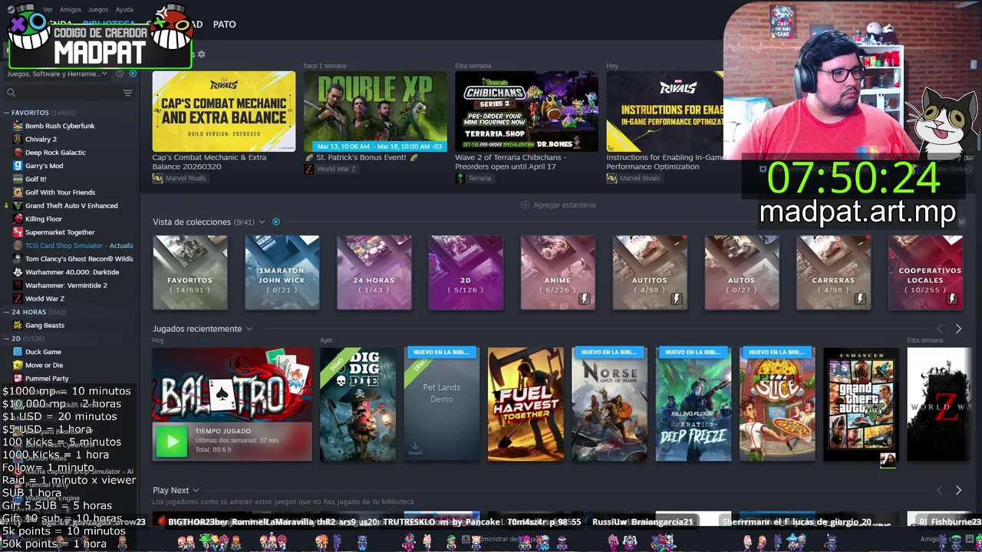Click the recent activity clock icon
982x552 pixels.
click(x=120, y=74)
